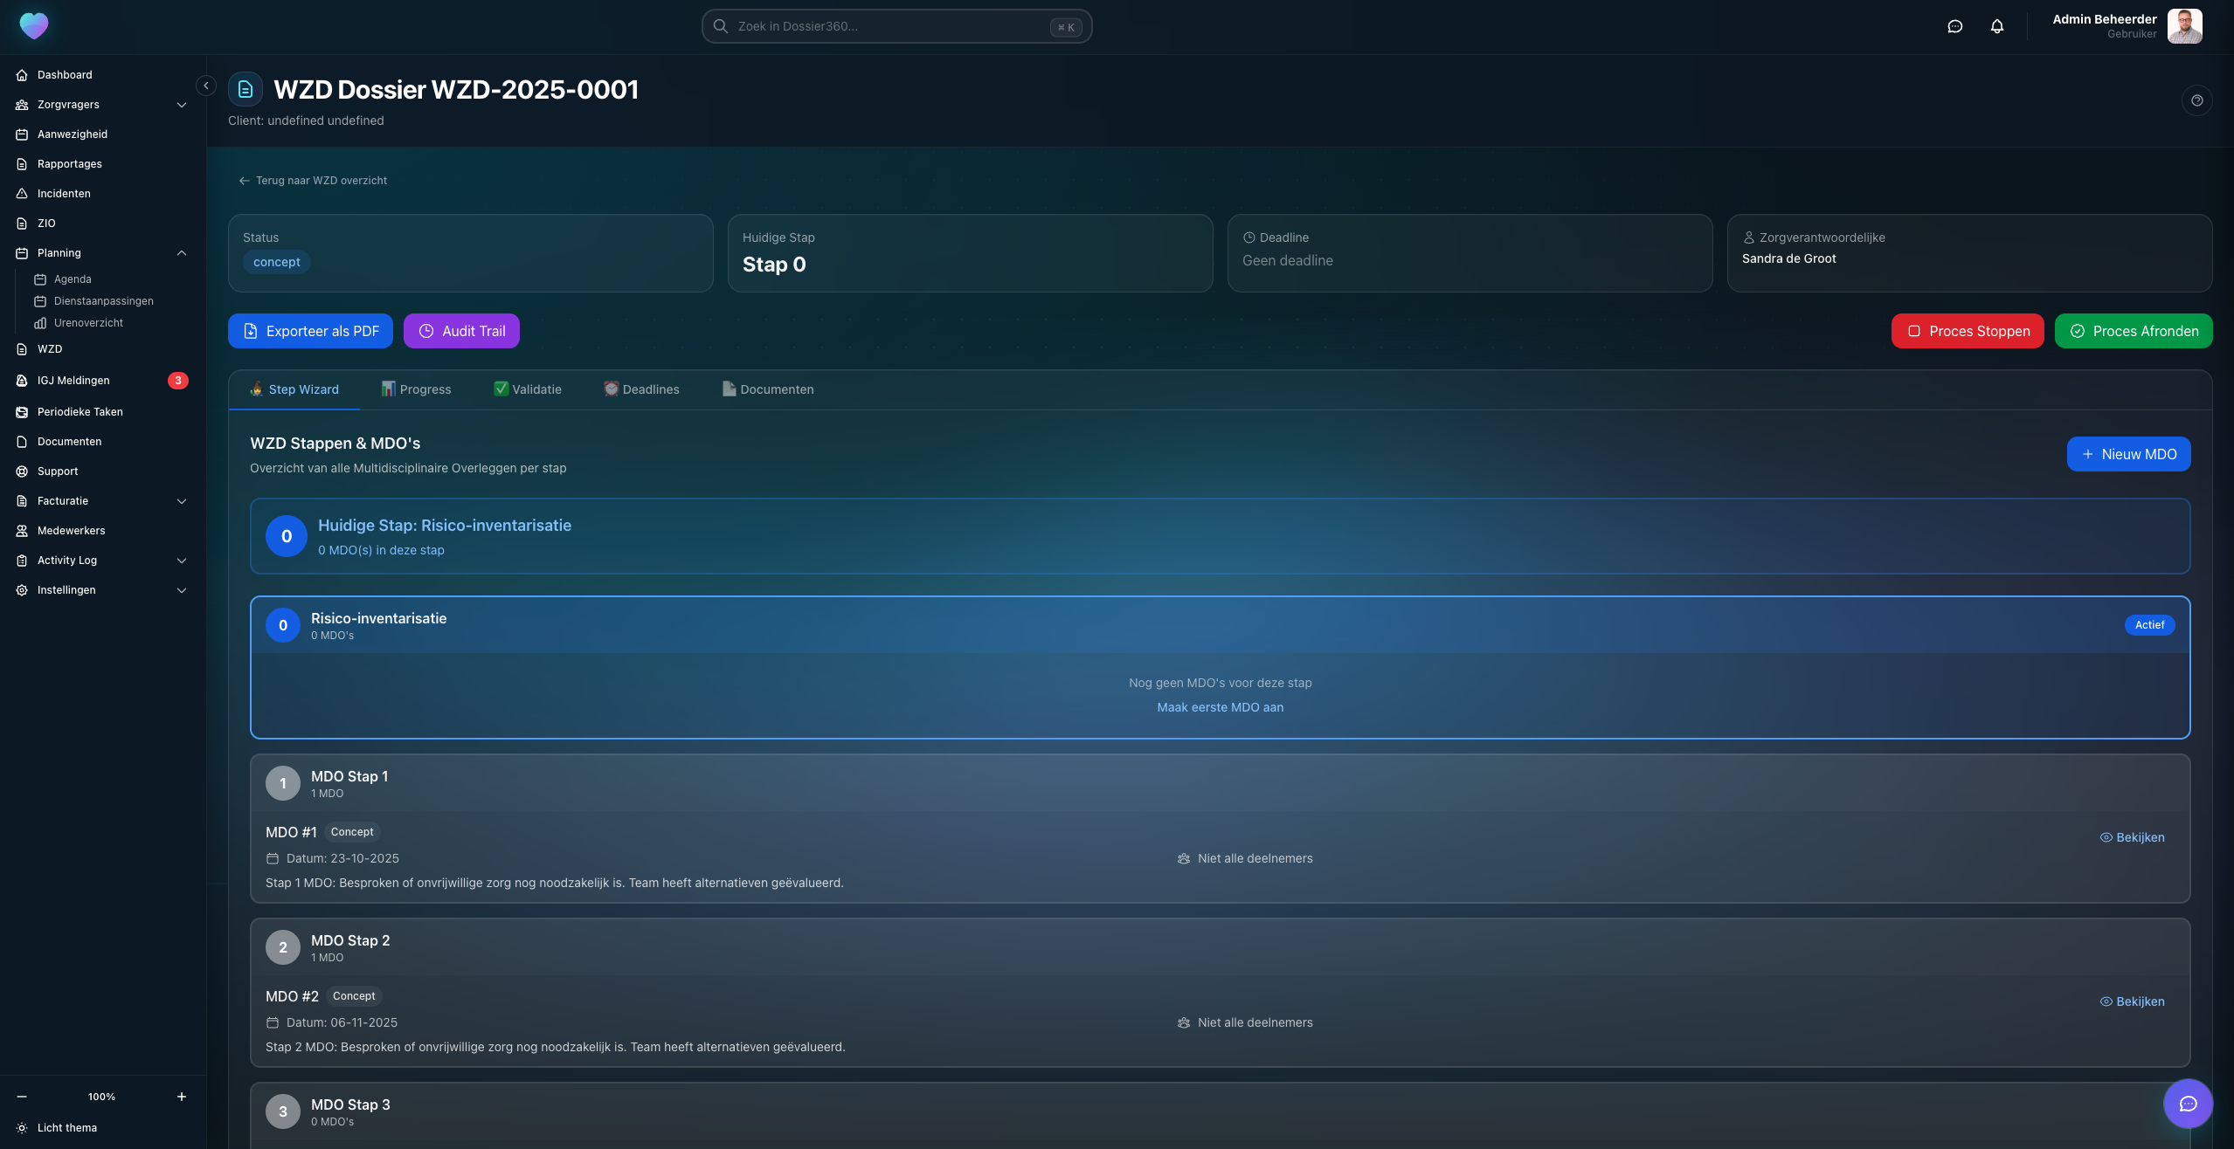Click the Dossier360 heart logo
The height and width of the screenshot is (1149, 2234).
click(x=34, y=26)
